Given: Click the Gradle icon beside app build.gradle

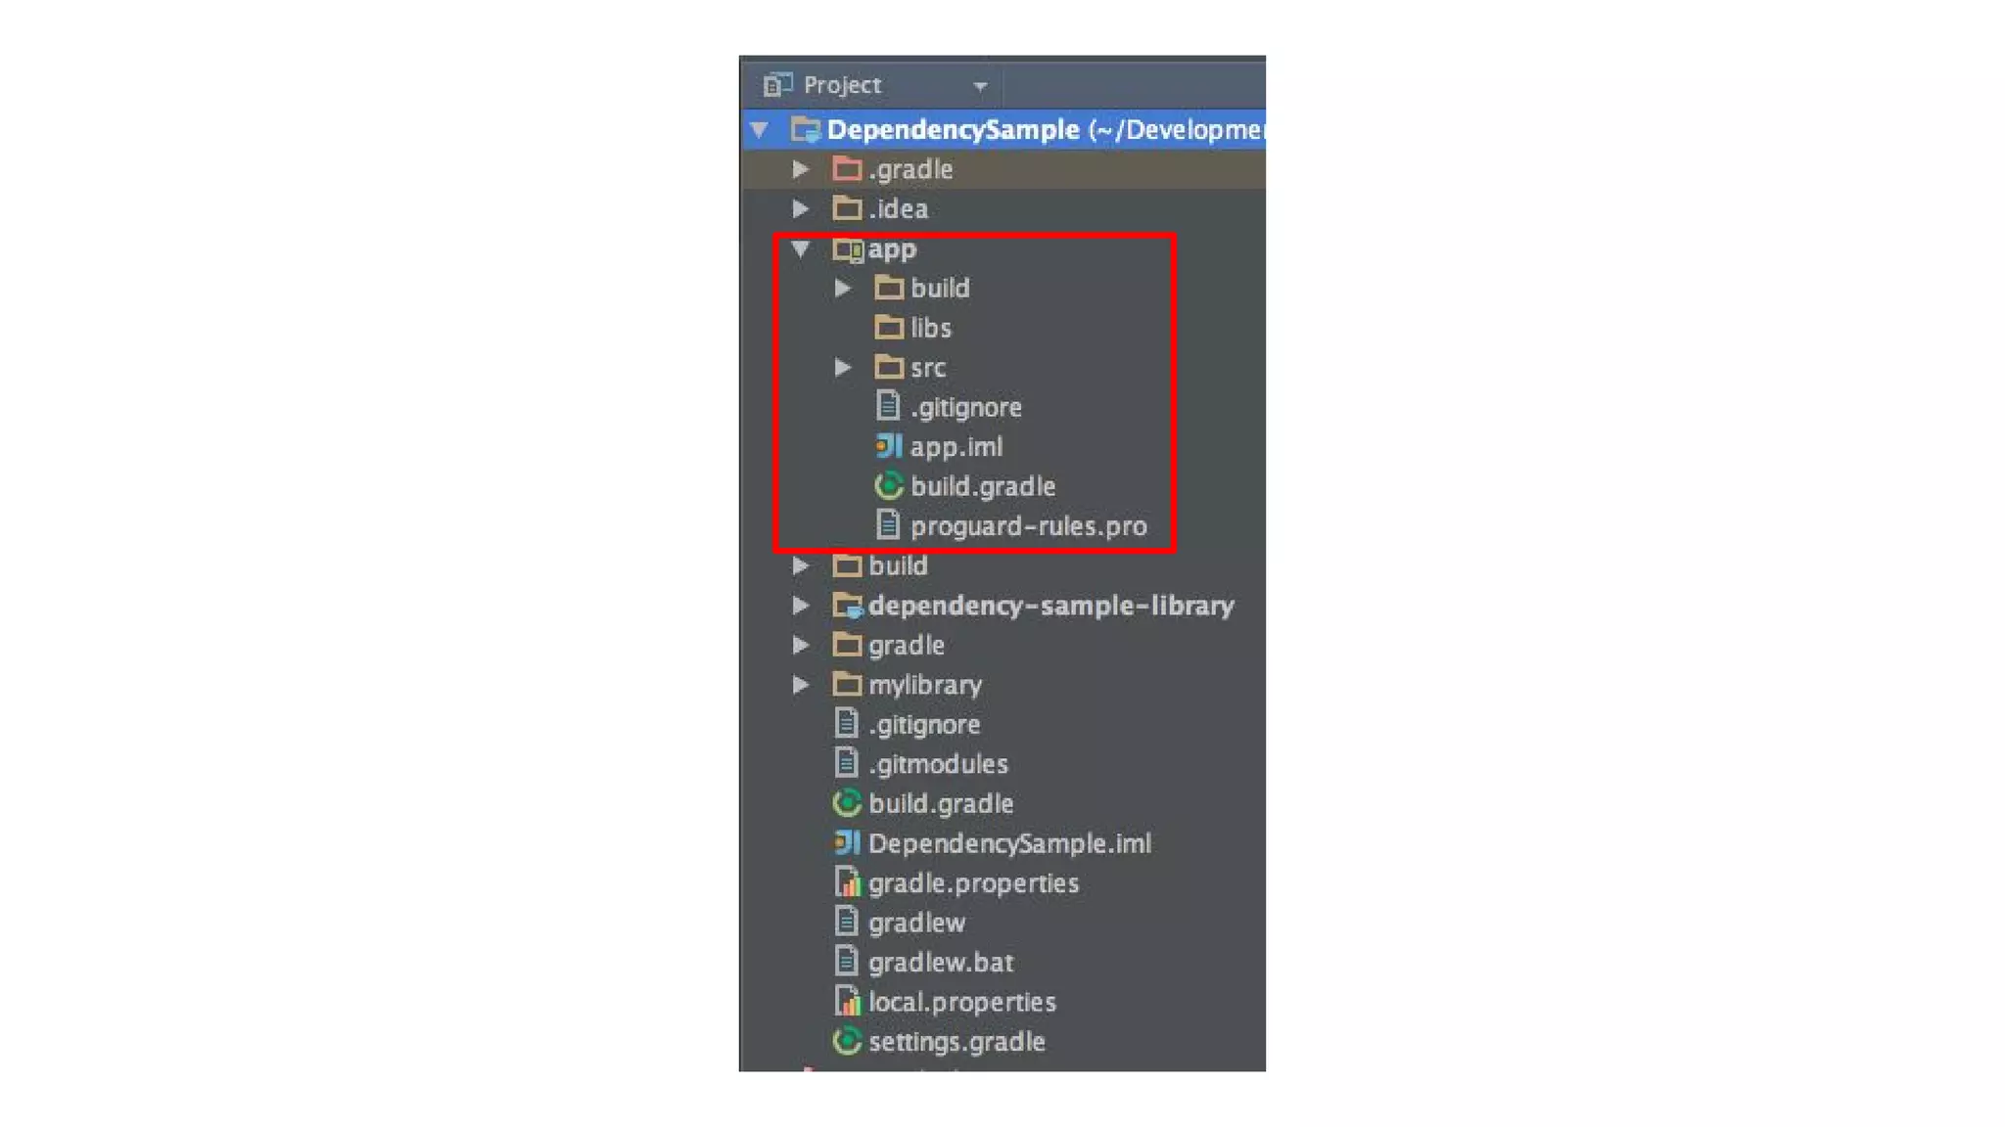Looking at the screenshot, I should (x=888, y=486).
